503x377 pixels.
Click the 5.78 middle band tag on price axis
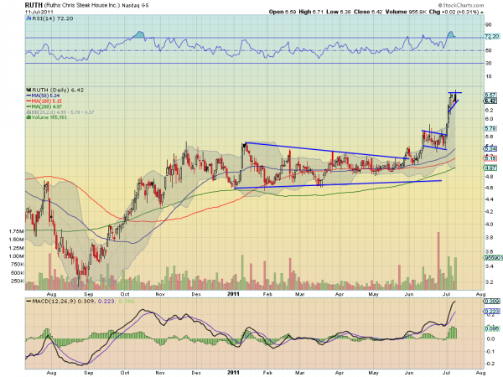[490, 128]
